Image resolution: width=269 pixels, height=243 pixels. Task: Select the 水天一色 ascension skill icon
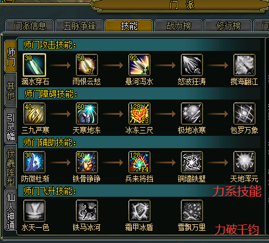[34, 211]
